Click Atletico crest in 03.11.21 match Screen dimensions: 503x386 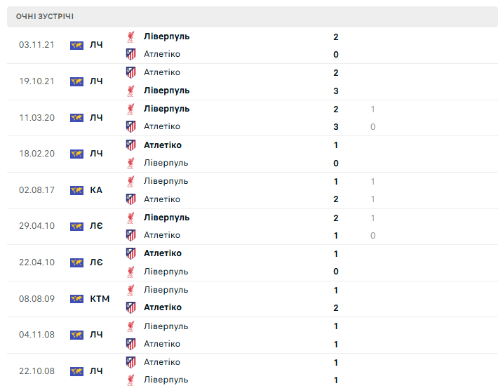pos(130,54)
